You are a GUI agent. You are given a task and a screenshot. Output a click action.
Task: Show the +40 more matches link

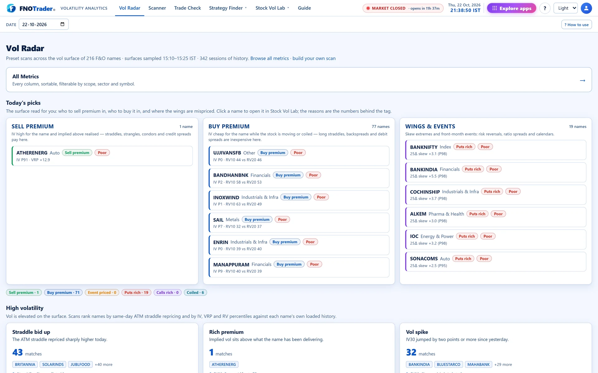pos(104,365)
